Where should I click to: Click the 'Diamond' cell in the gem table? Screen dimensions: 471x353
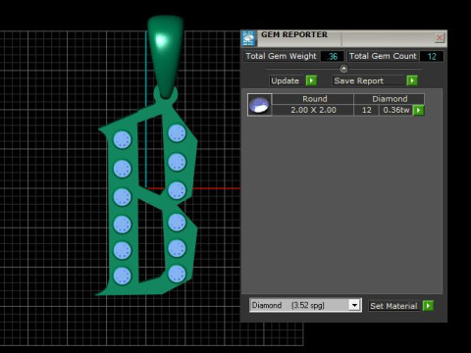point(390,99)
